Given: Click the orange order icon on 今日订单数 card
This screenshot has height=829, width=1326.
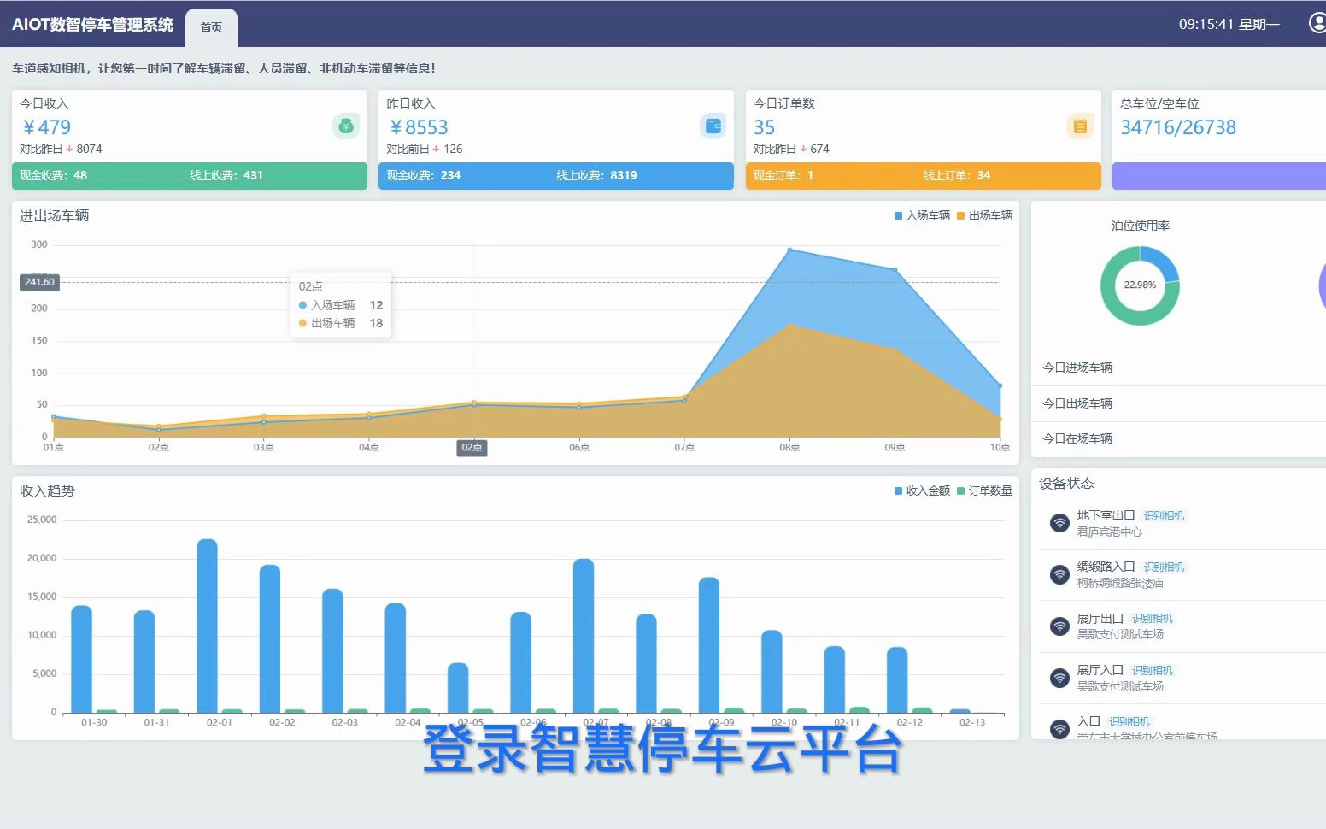Looking at the screenshot, I should 1080,126.
